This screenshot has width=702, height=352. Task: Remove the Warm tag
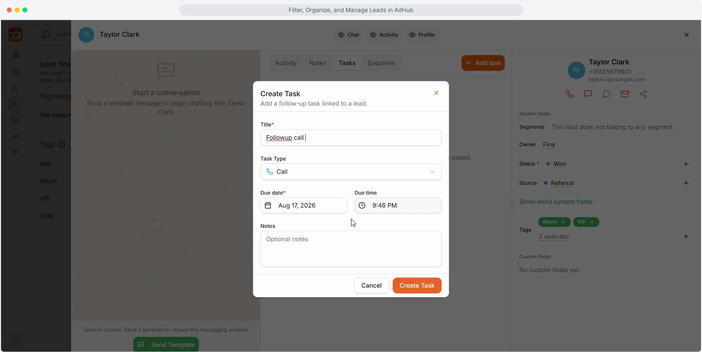[563, 222]
